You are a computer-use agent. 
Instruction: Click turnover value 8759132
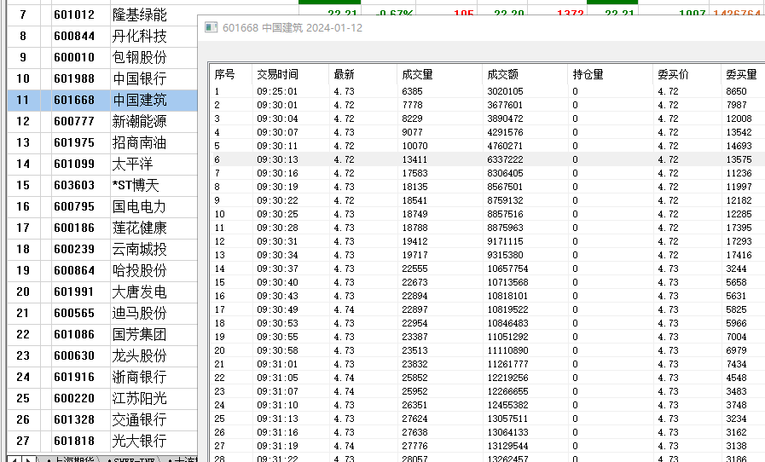coord(505,200)
